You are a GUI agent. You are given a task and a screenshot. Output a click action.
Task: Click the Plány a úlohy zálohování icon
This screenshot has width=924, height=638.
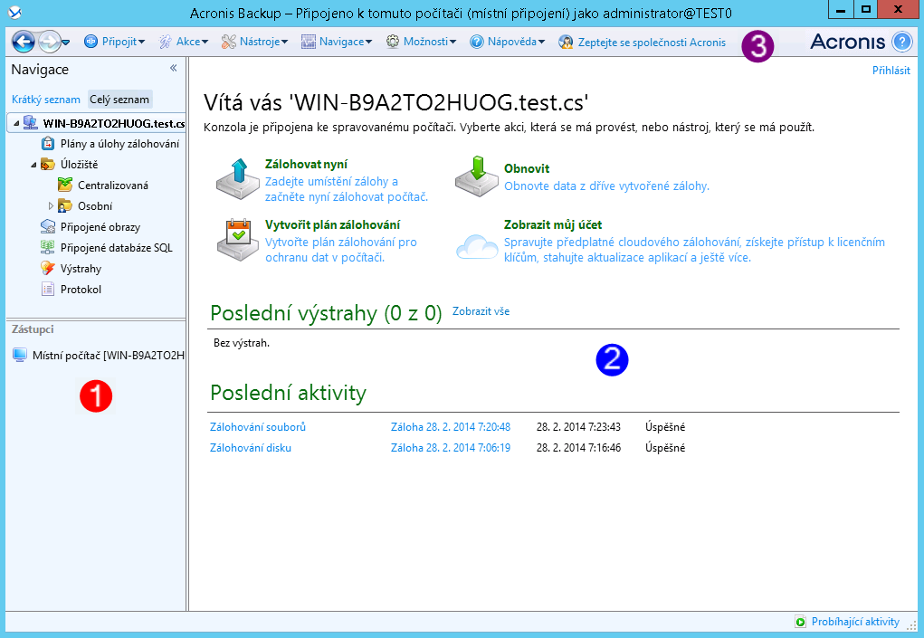pyautogui.click(x=48, y=144)
